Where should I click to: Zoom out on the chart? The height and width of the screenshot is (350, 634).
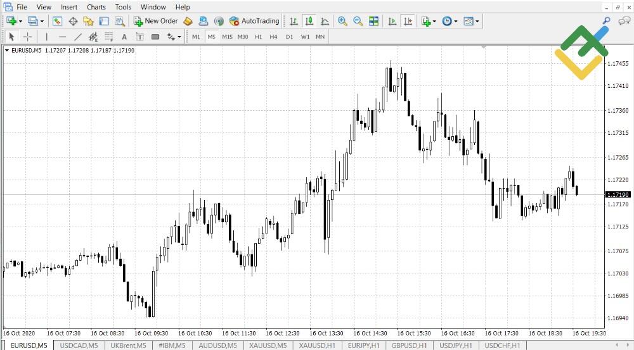point(358,21)
